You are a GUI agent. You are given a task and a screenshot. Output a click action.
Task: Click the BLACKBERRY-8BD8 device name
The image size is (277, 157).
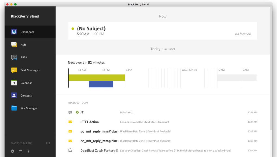(21, 143)
